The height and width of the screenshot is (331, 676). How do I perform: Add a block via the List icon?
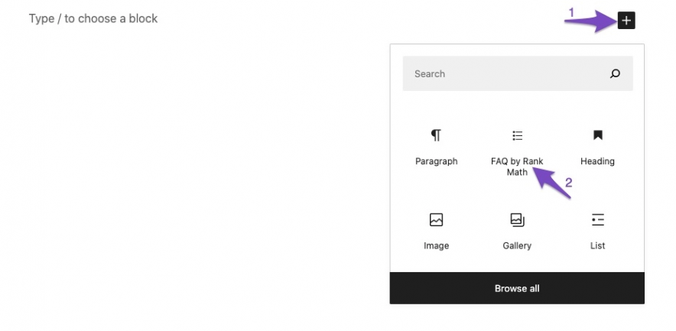tap(597, 220)
